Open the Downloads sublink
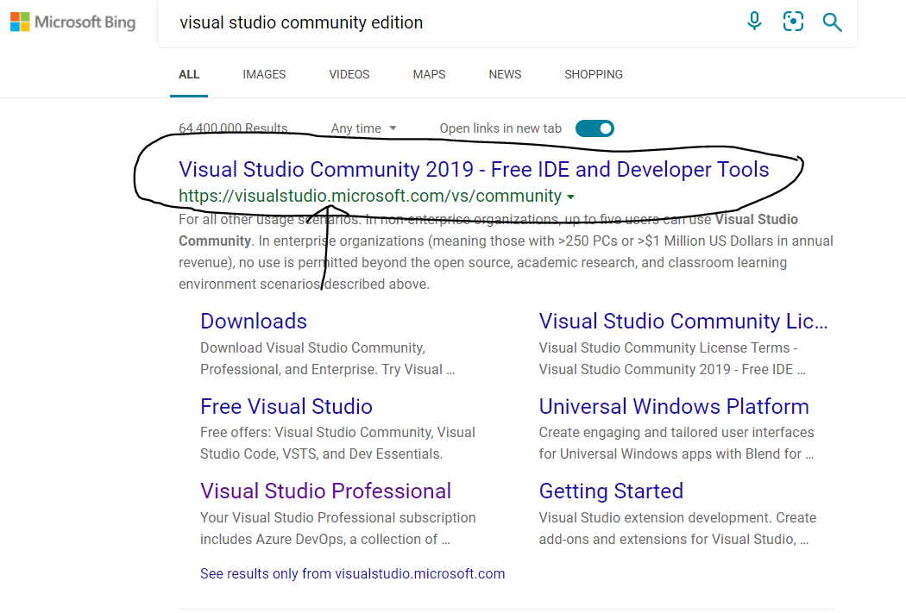Viewport: 906px width, 613px height. tap(254, 321)
